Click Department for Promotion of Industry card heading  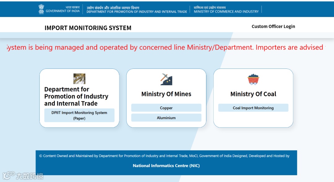pos(76,96)
